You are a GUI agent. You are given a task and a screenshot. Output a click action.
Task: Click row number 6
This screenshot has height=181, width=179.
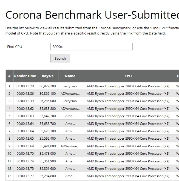click(x=9, y=123)
